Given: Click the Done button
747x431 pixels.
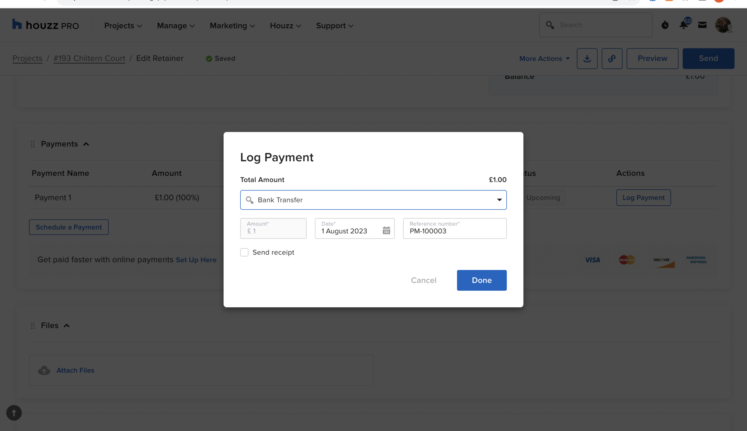Looking at the screenshot, I should click(x=481, y=280).
